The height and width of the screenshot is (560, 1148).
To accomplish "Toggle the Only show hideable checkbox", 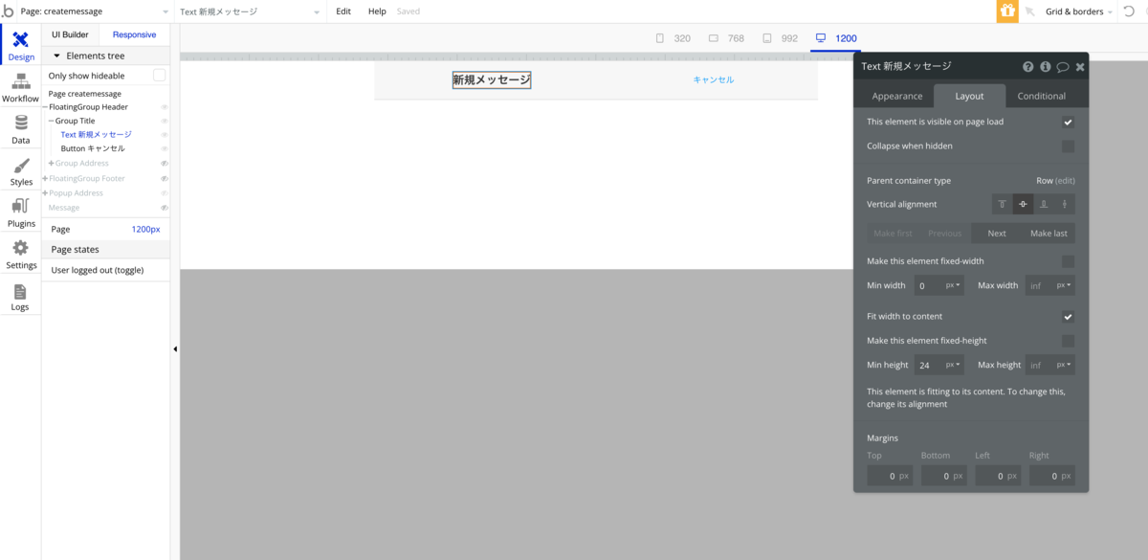I will tap(160, 76).
